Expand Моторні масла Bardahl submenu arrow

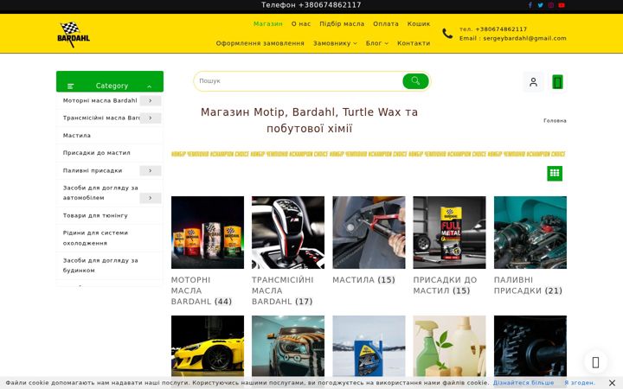151,101
